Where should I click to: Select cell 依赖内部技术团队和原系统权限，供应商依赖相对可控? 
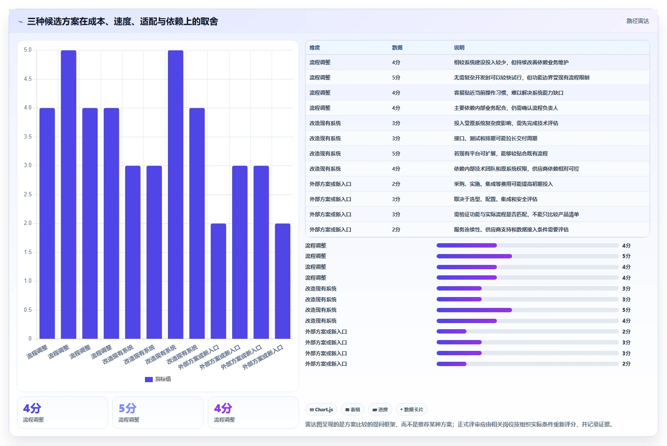tap(516, 169)
